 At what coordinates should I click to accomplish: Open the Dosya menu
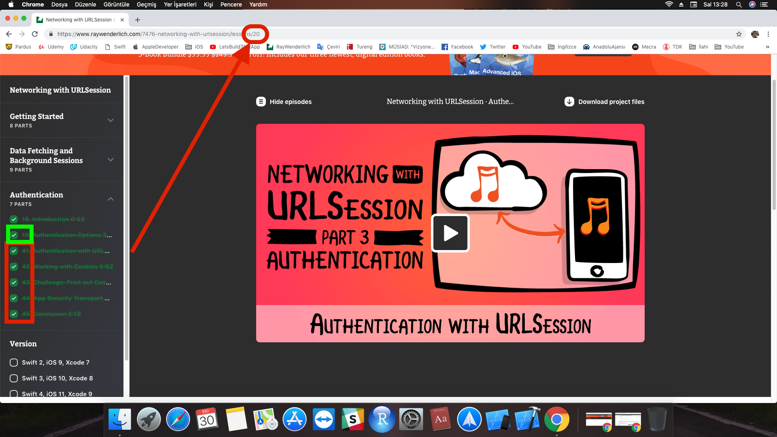(59, 4)
